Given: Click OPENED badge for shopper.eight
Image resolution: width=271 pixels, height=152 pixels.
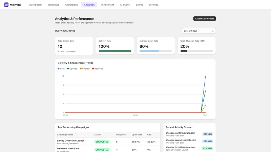Looking at the screenshot, I should pos(208,134).
